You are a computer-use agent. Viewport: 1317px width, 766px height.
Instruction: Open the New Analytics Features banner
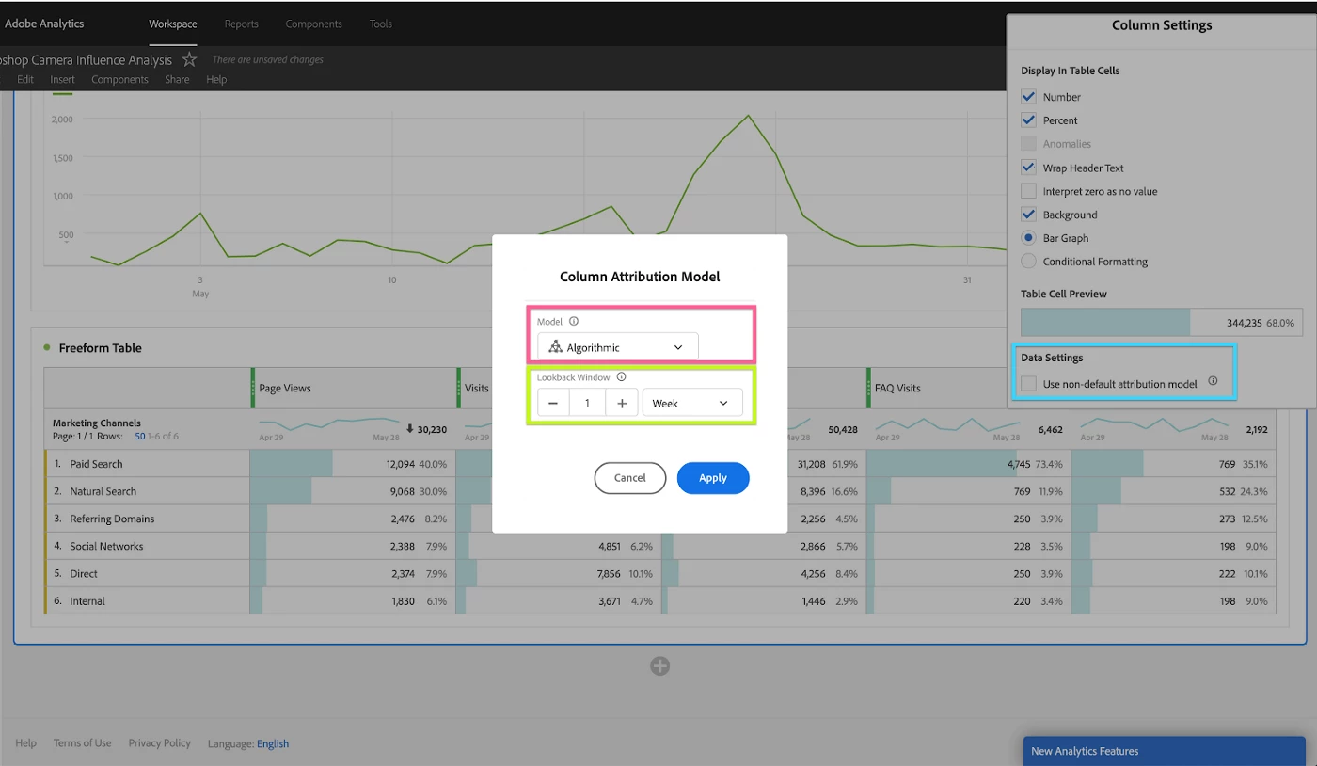click(x=1165, y=751)
